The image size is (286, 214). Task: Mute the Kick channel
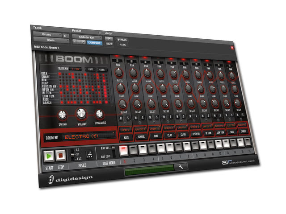[x=121, y=118]
